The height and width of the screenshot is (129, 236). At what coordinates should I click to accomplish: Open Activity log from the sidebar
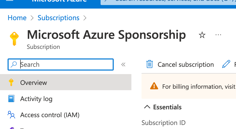click(36, 99)
